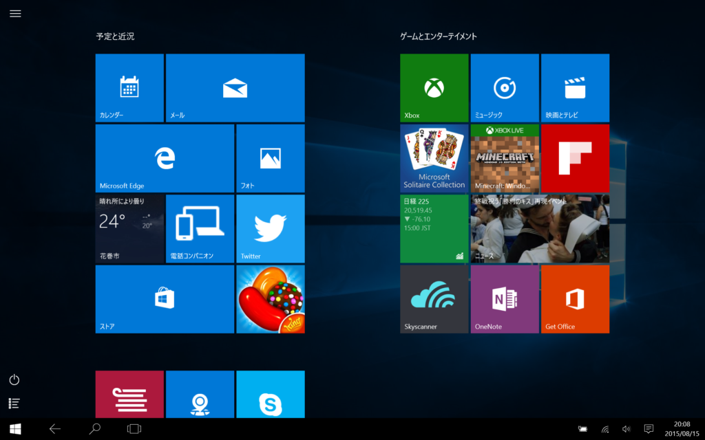Launch Skyscanner
The height and width of the screenshot is (440, 705).
pos(434,298)
